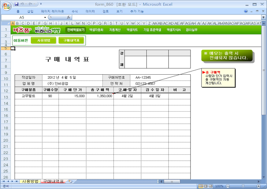Switch to the 사용방법 sheet tab
Viewport: 267px width, 189px height.
[x=30, y=182]
